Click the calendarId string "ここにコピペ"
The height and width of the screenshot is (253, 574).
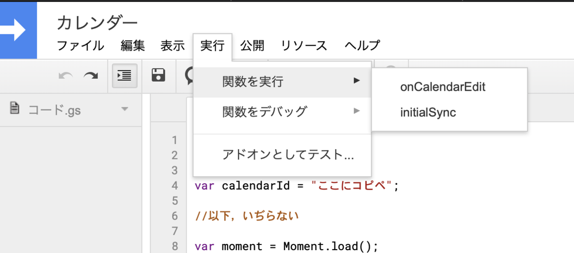352,186
